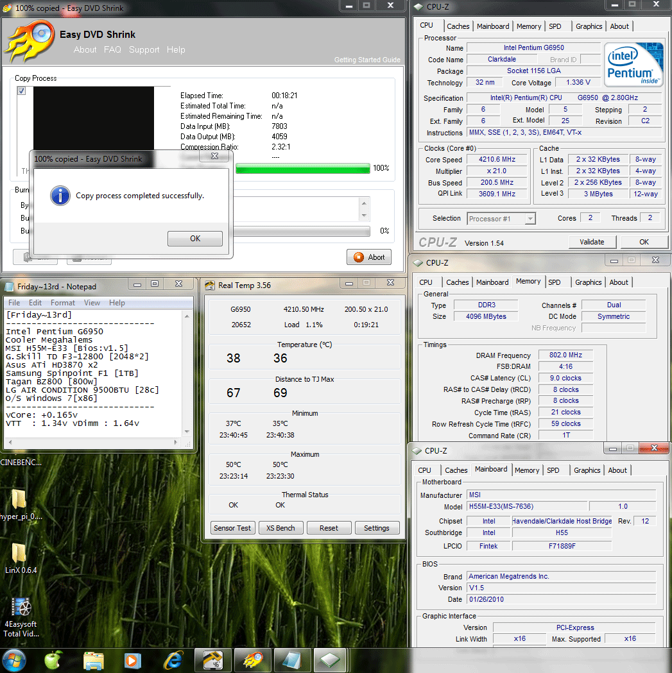Click the burn log scrollbar up arrow
Viewport: 672px width, 673px height.
point(364,203)
